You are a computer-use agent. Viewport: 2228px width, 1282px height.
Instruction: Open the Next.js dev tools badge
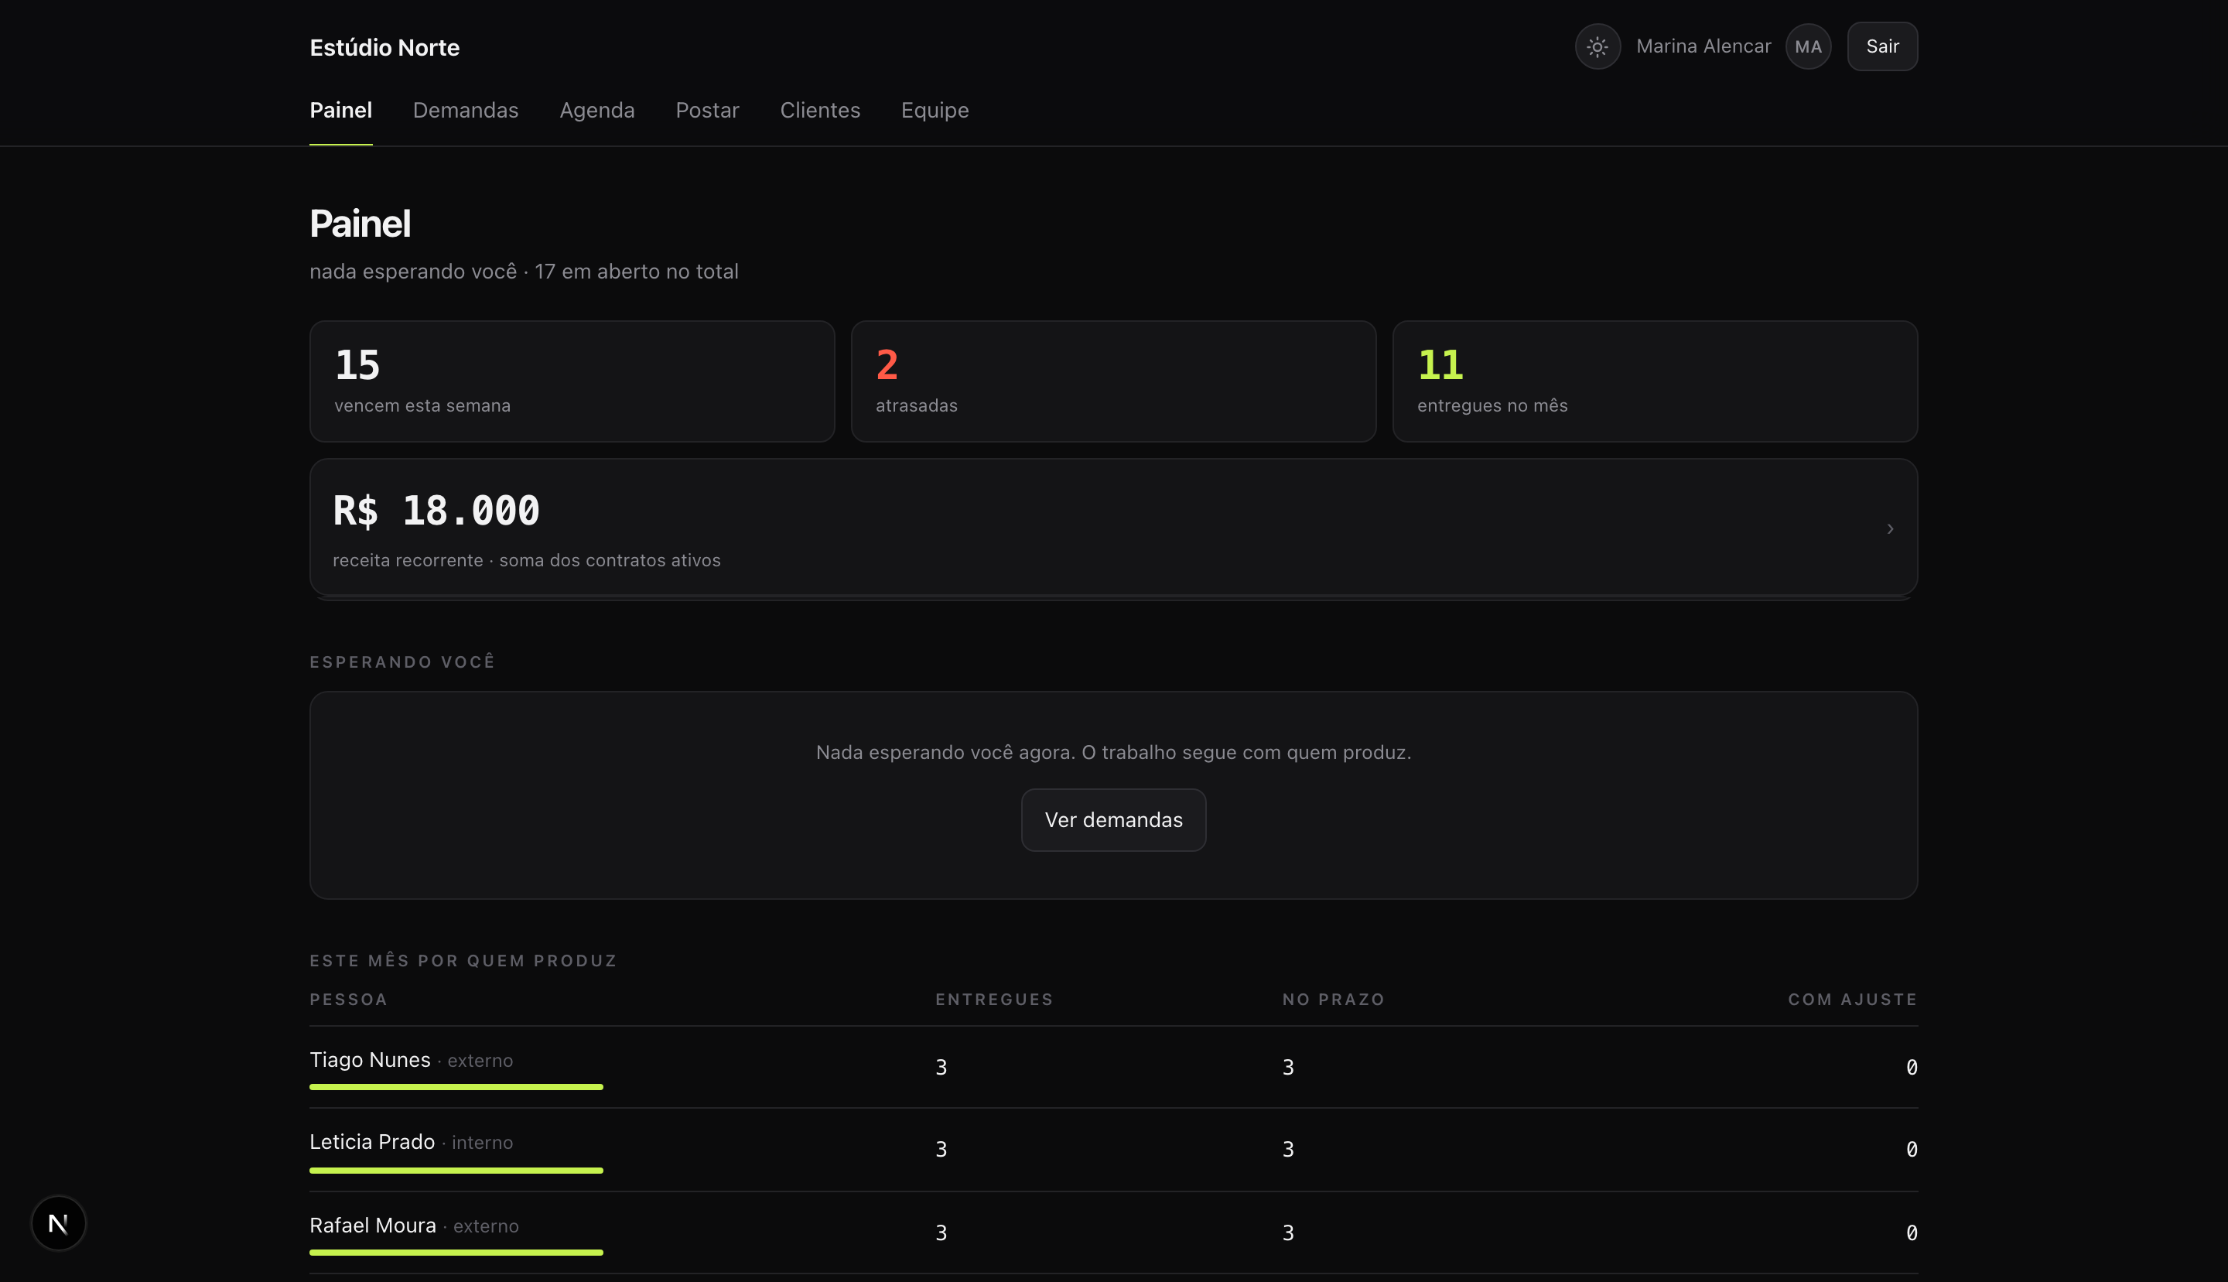click(58, 1222)
